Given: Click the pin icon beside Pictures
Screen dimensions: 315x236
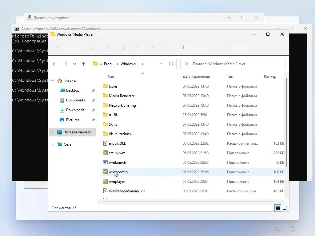Looking at the screenshot, I should point(94,120).
